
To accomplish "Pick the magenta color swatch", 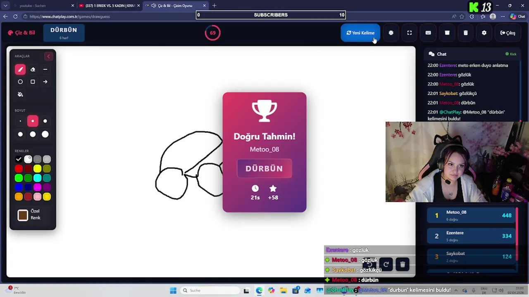I will pyautogui.click(x=38, y=188).
